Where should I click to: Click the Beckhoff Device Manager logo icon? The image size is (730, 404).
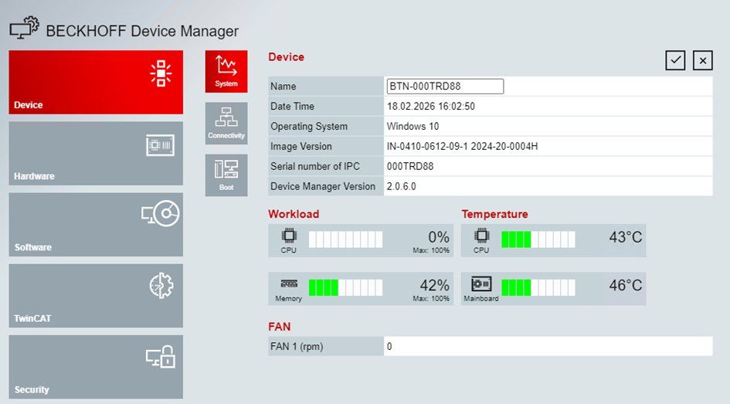[24, 28]
